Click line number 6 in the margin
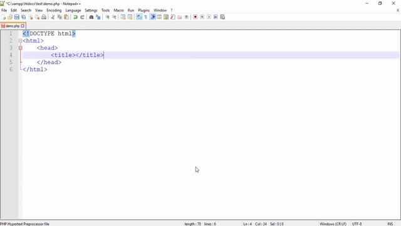401x226 pixels. point(11,70)
